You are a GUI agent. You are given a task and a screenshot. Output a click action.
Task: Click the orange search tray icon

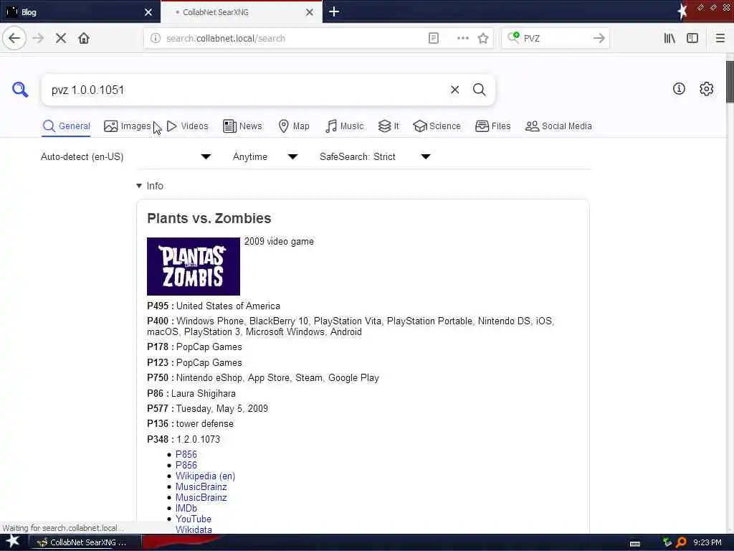(681, 542)
